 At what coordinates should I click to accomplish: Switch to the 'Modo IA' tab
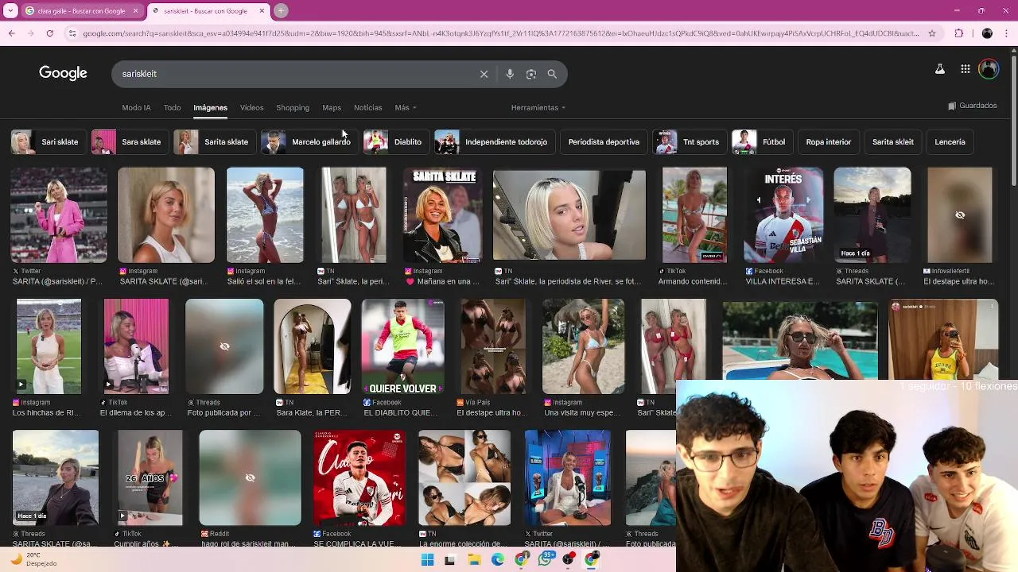click(136, 108)
